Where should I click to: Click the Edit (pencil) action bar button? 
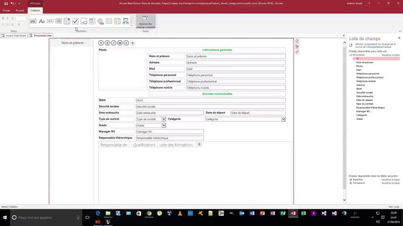pyautogui.click(x=113, y=43)
